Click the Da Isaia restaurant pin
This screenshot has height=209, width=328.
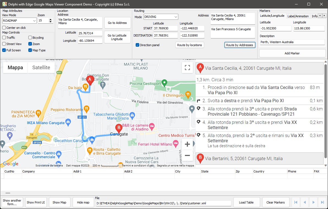pos(85,87)
